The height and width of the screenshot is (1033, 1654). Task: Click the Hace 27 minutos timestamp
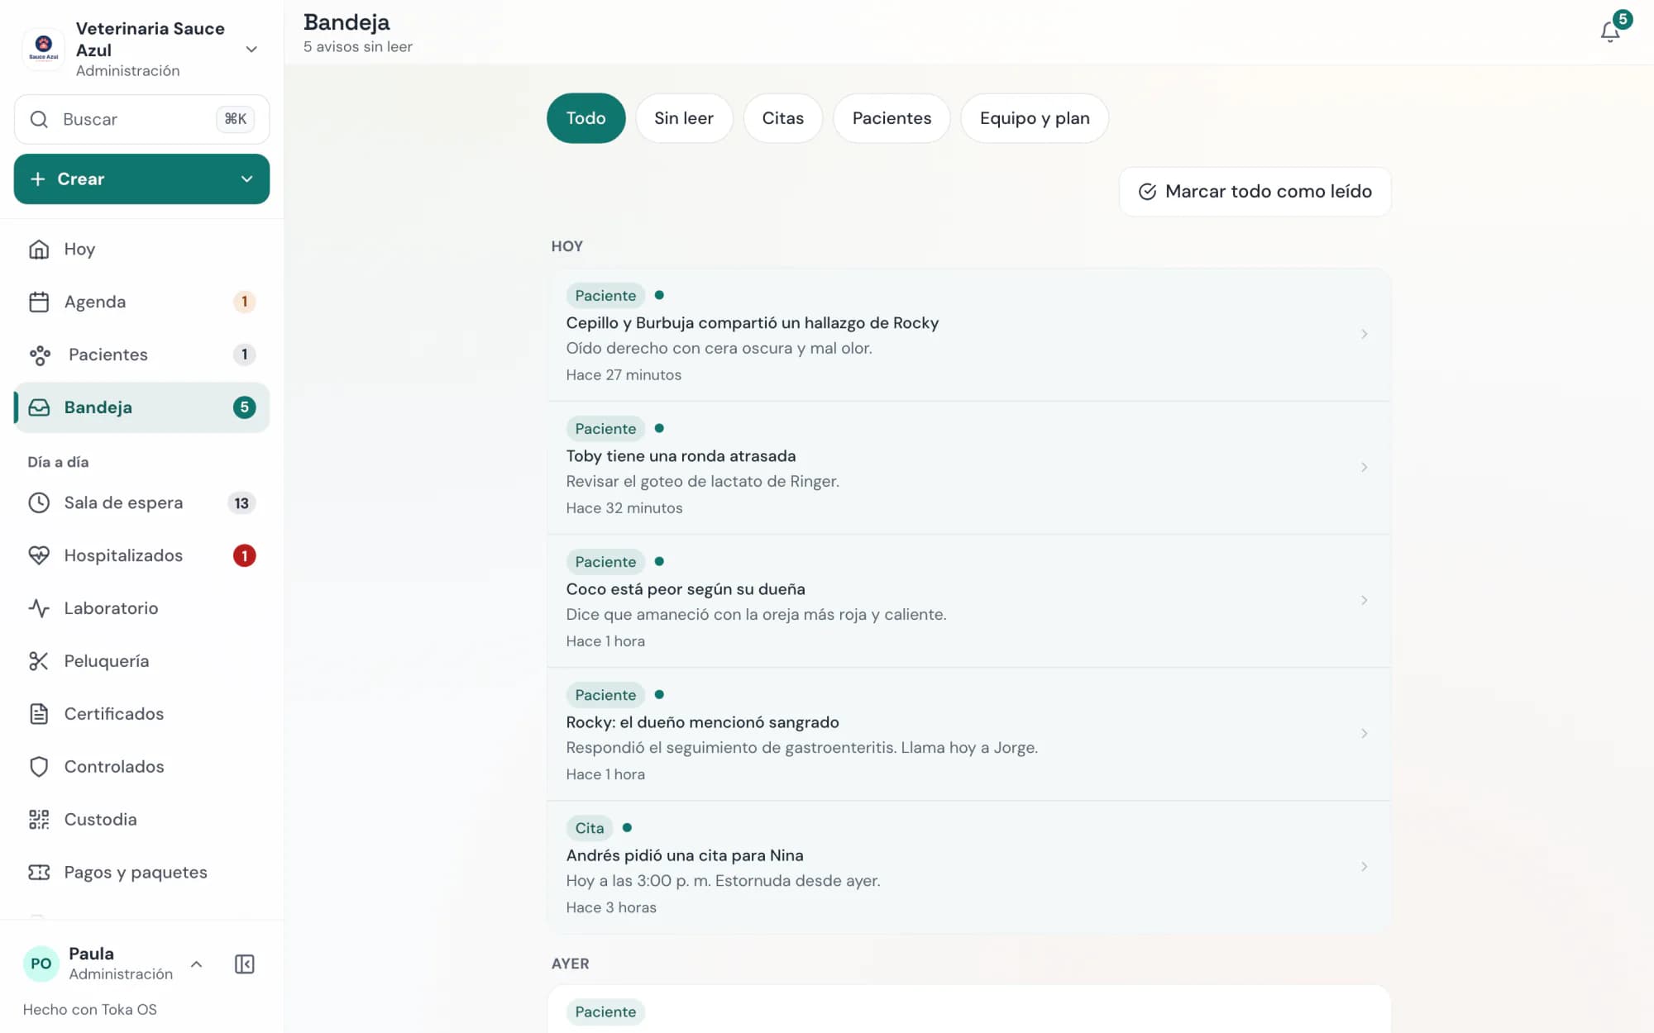point(624,375)
